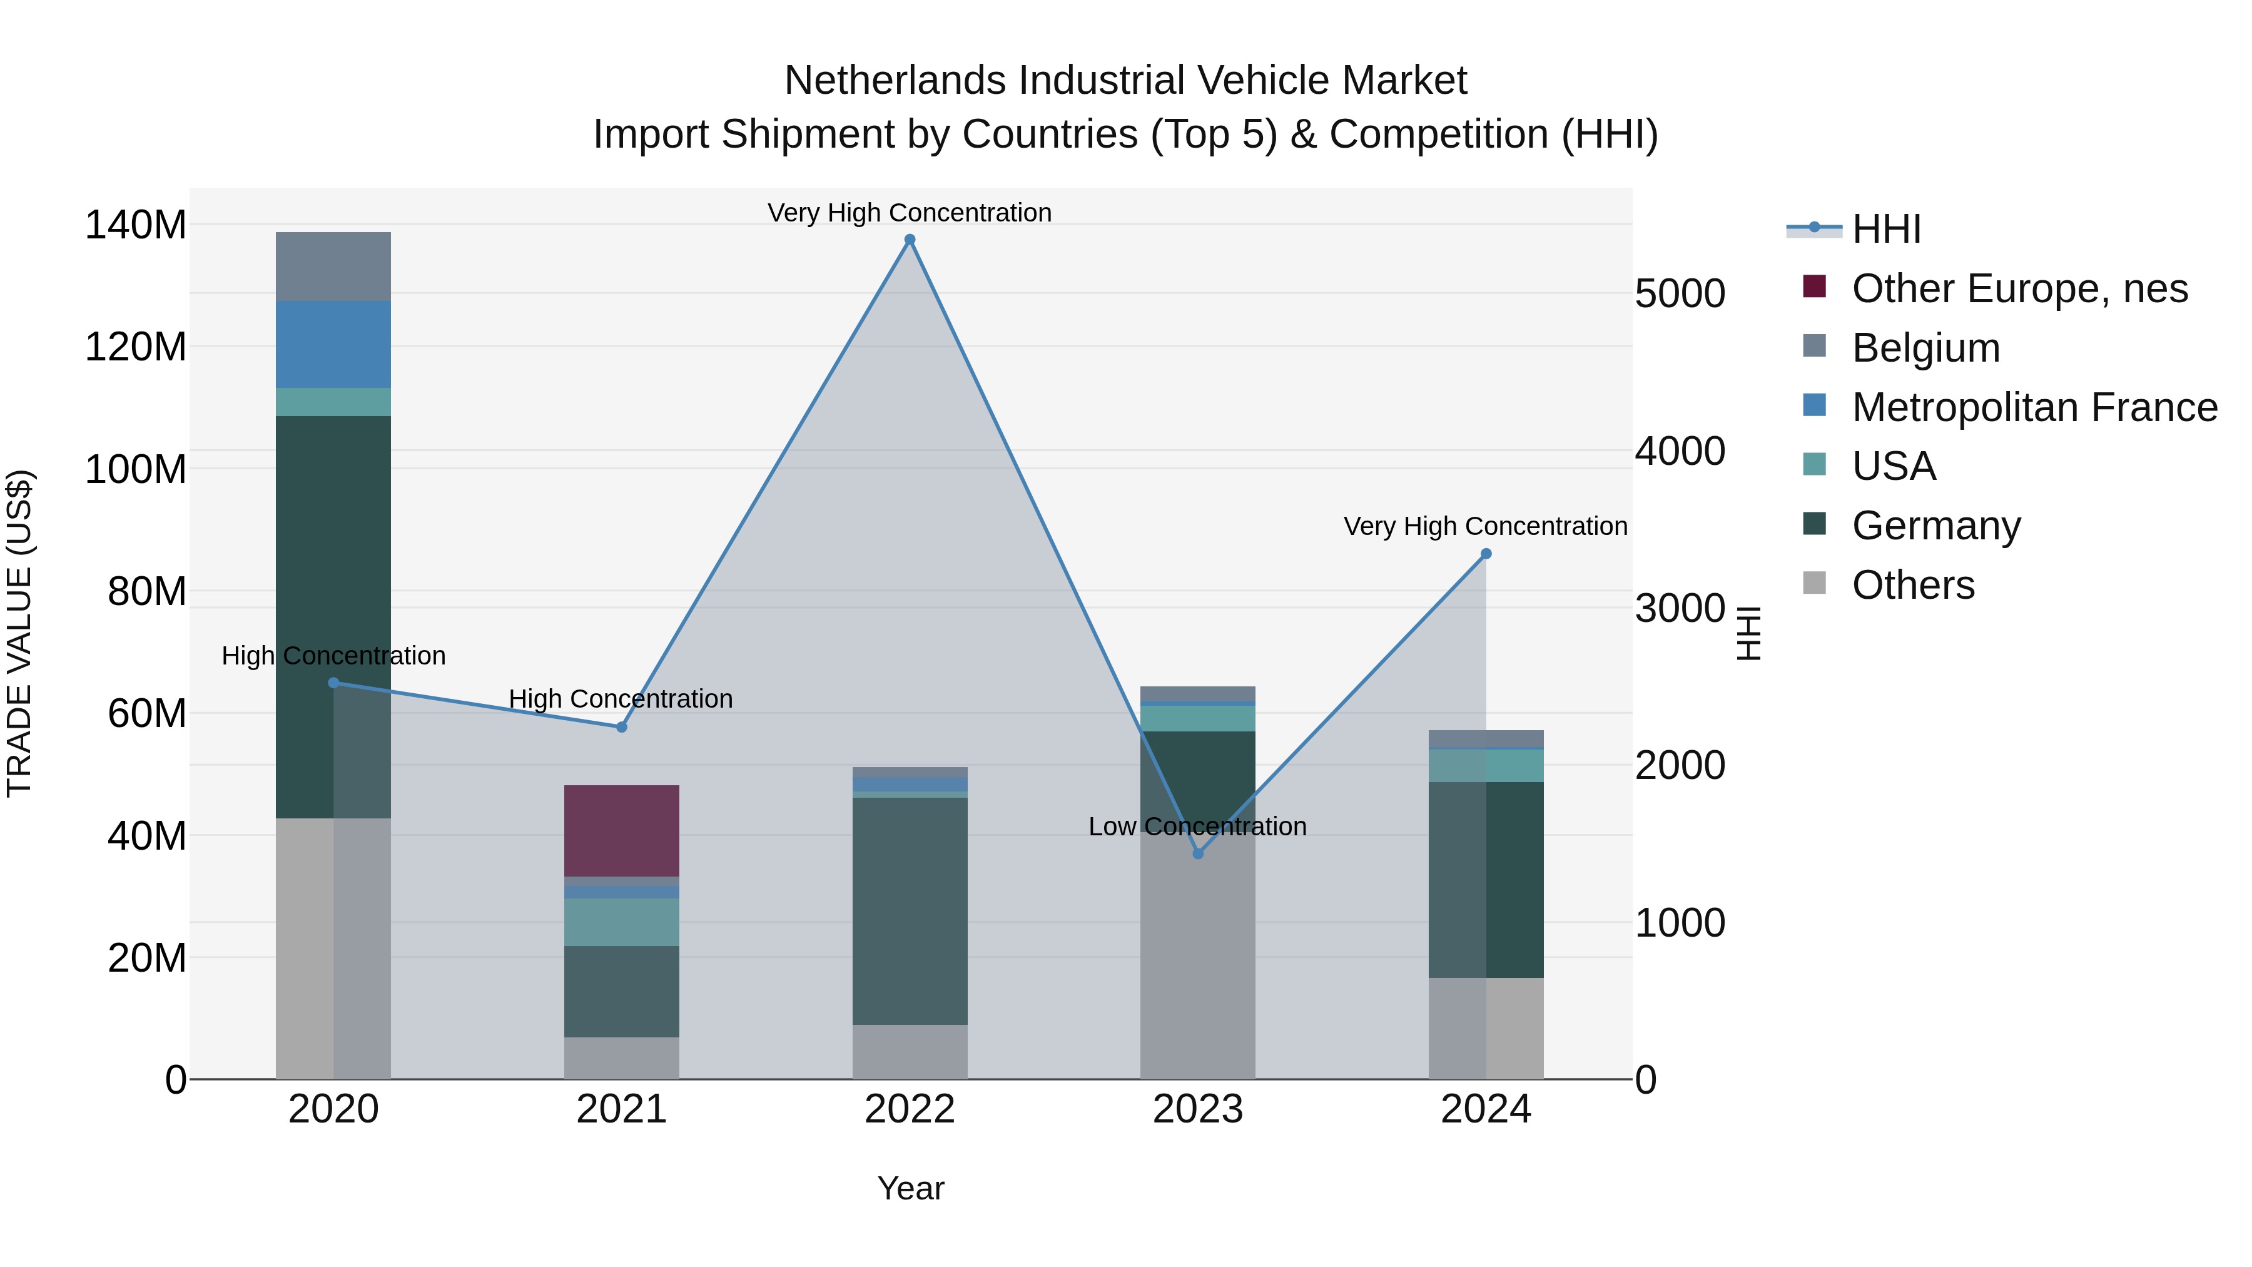Click the 2022 Very High Concentration annotation
Viewport: 2252px width, 1267px height.
point(909,213)
